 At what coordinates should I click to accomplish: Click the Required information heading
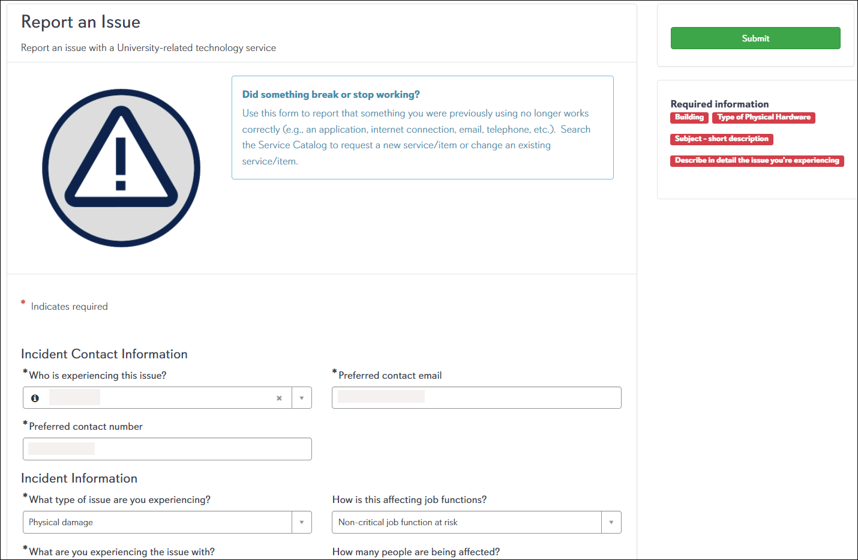click(719, 104)
